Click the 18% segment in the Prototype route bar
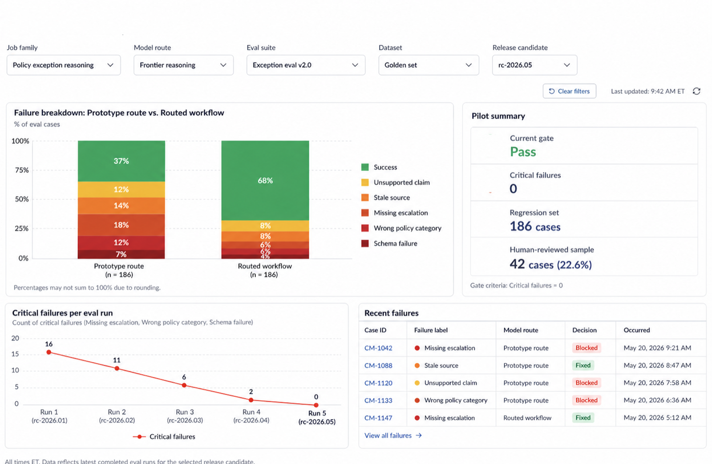 (121, 225)
